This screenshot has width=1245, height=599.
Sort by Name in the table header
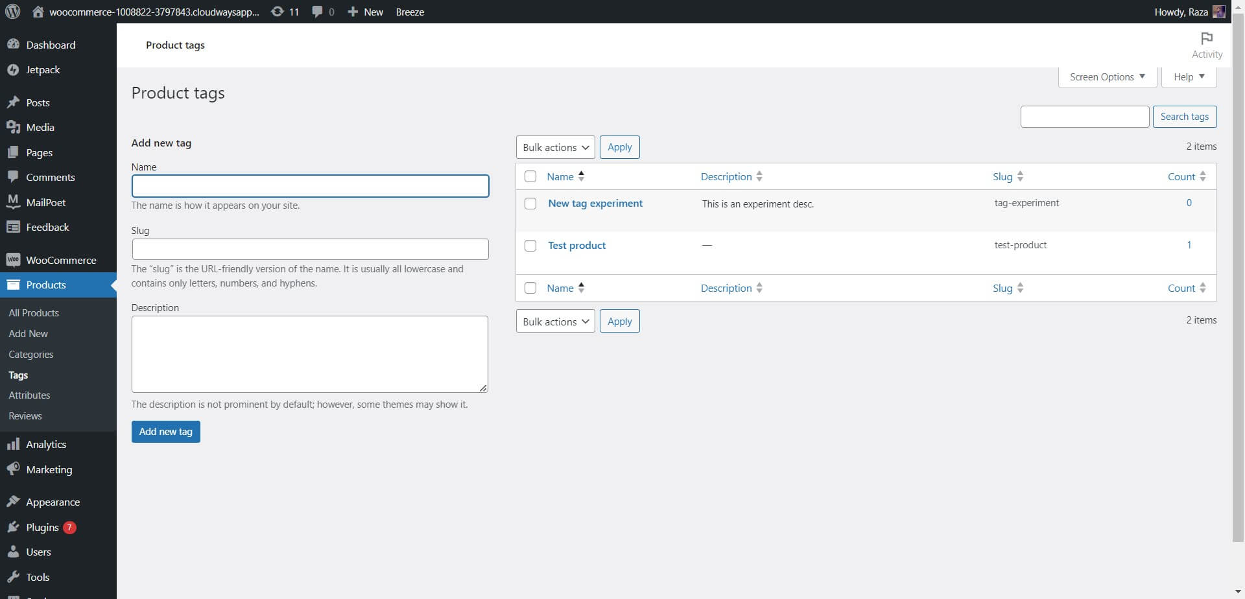click(x=565, y=176)
